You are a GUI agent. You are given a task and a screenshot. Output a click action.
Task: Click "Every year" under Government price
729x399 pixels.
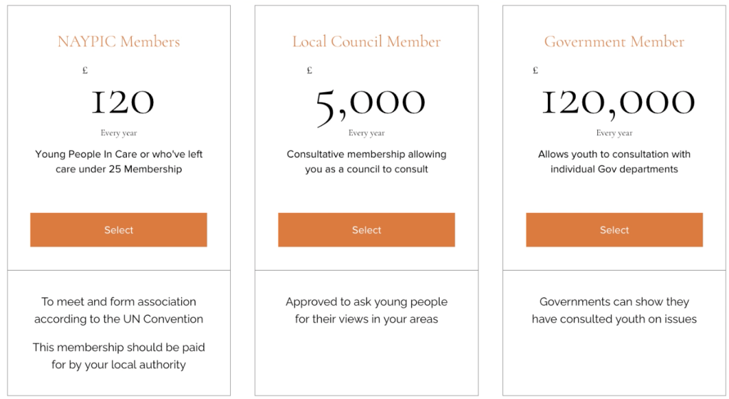click(x=614, y=133)
